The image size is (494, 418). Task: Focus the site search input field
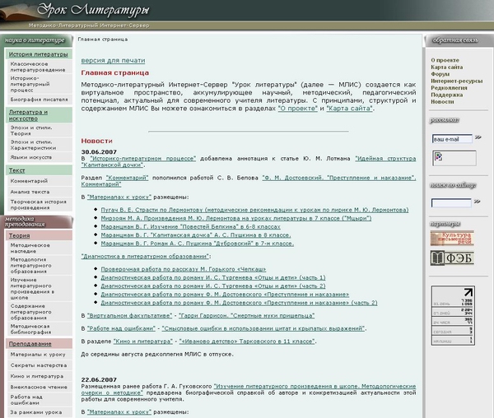pos(451,203)
